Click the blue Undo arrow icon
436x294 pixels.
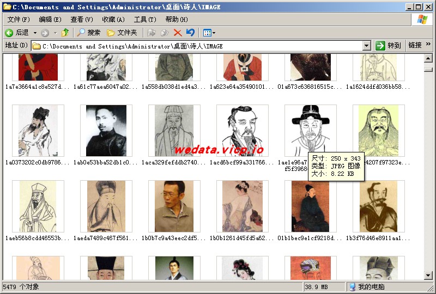click(x=190, y=33)
